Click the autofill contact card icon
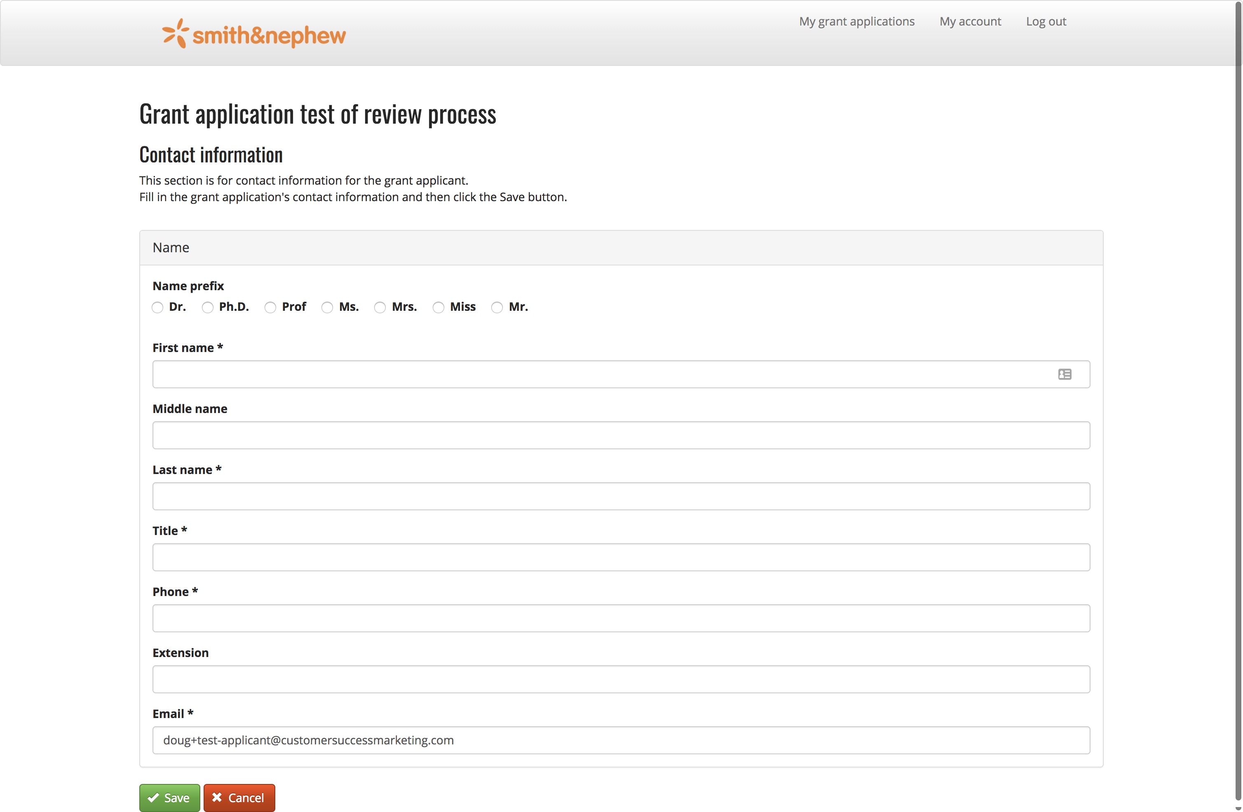Image resolution: width=1243 pixels, height=812 pixels. point(1065,374)
